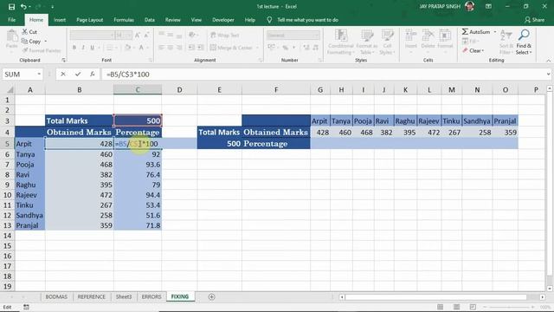Open Format as Table gallery
The width and height of the screenshot is (554, 312).
367,42
